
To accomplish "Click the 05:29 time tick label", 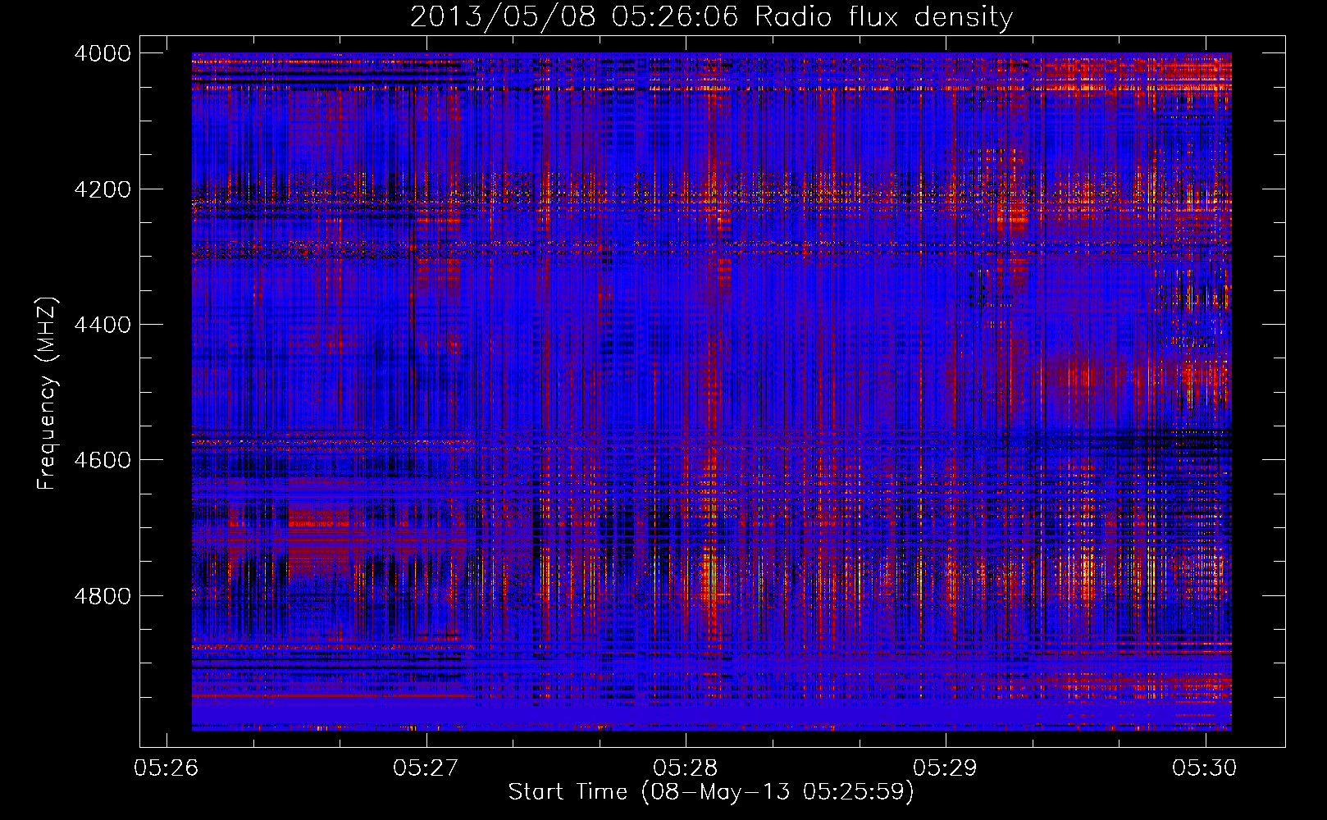I will pos(946,768).
